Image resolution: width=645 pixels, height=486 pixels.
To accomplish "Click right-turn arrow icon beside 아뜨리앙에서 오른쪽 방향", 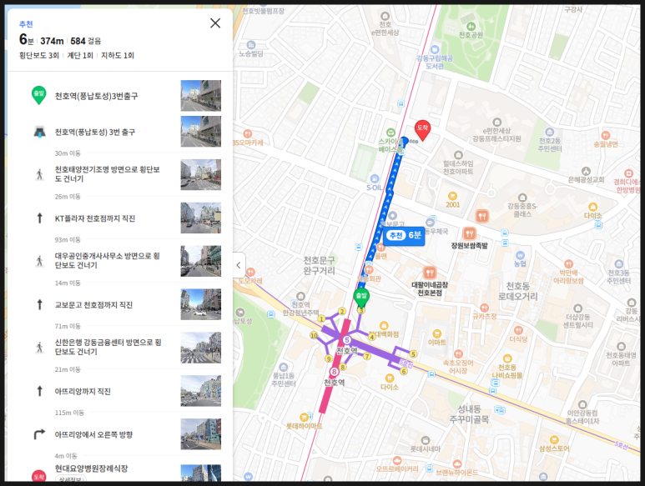I will [x=39, y=434].
